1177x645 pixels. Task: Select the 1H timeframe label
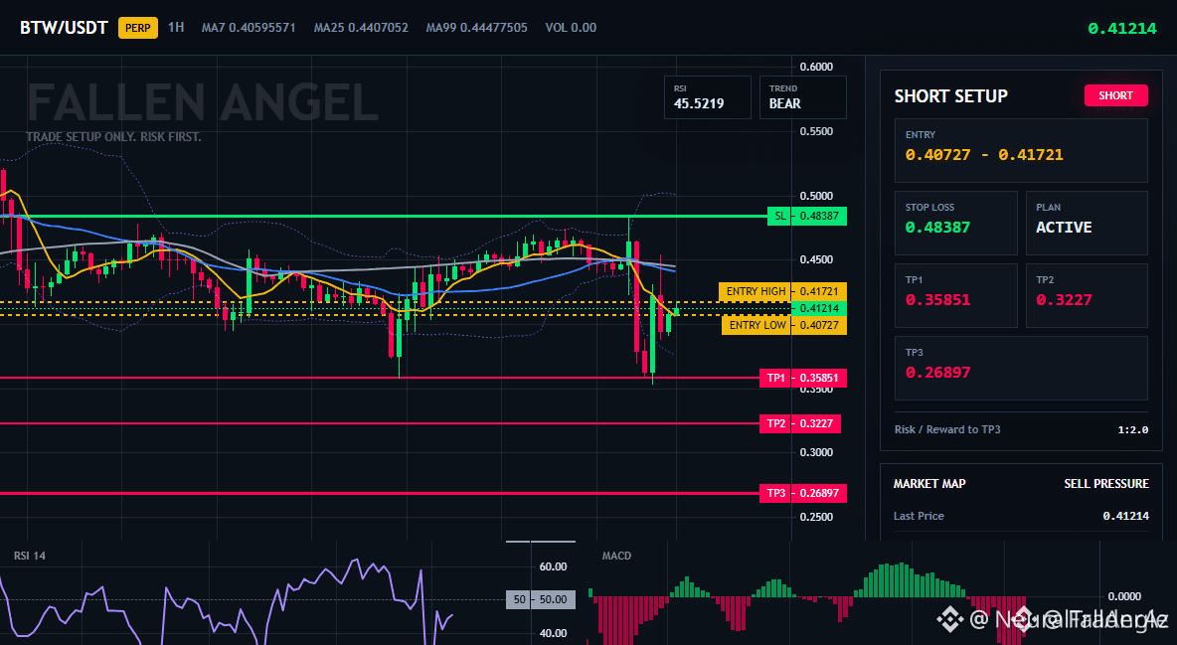click(x=176, y=27)
